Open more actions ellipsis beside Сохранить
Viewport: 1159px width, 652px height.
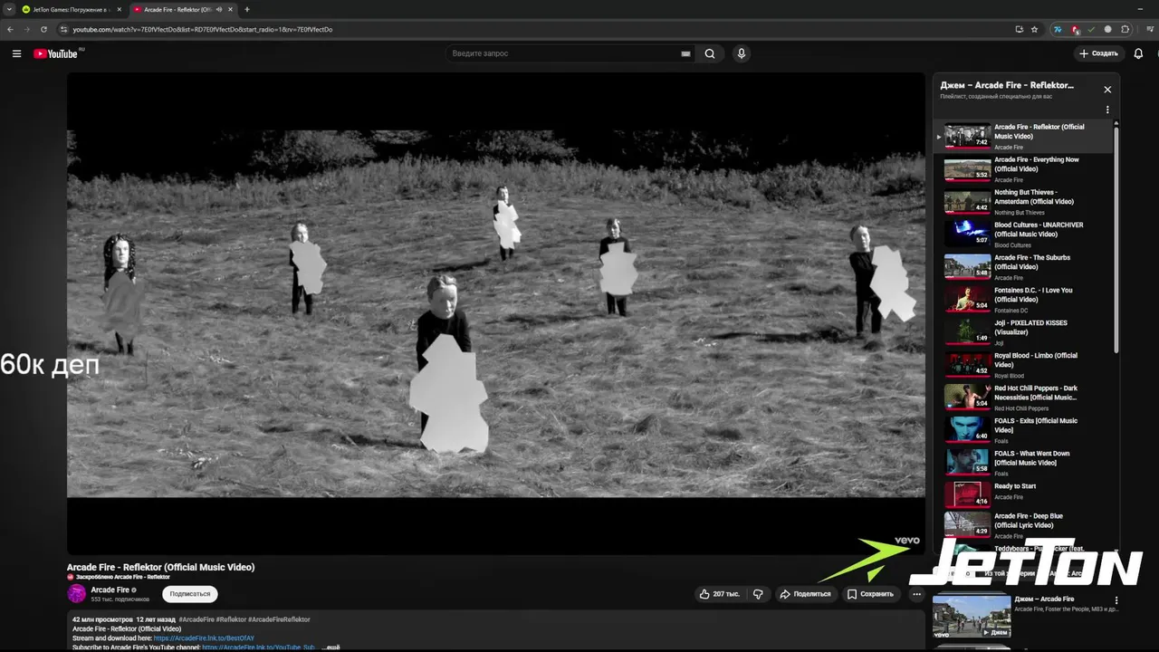pyautogui.click(x=916, y=594)
